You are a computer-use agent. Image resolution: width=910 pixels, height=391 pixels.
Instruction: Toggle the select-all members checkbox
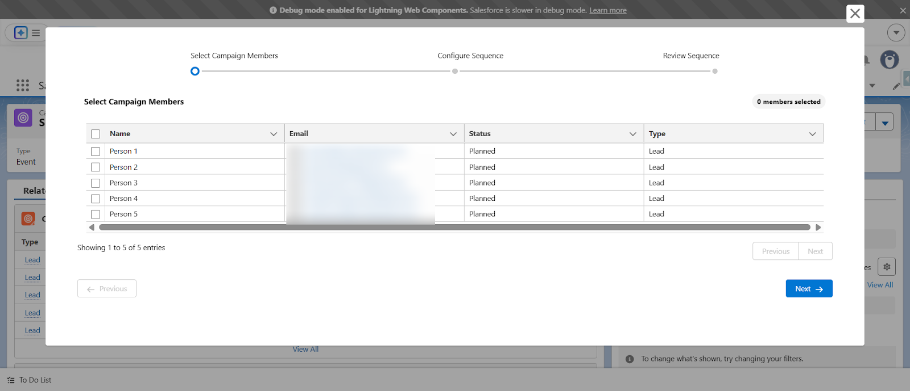pos(96,134)
